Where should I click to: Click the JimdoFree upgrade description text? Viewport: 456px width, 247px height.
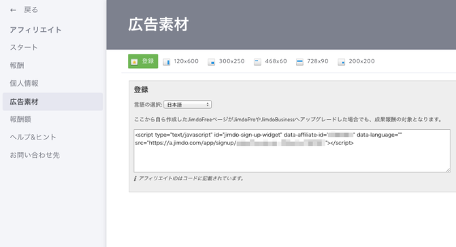point(288,120)
